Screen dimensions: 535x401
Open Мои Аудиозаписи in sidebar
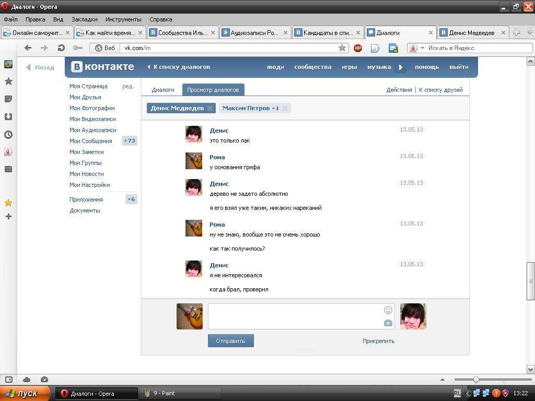93,130
